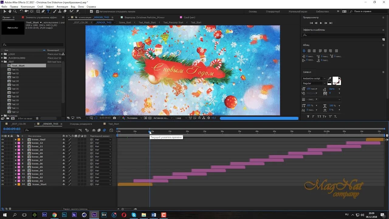Hide the Scene_09 layer eye toggle
The image size is (389, 219).
[x=3, y=153]
